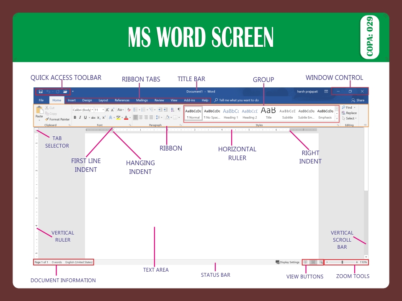The height and width of the screenshot is (301, 402).
Task: Toggle underline formatting
Action: (85, 117)
